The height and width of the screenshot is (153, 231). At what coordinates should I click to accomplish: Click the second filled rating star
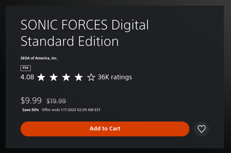pos(54,78)
